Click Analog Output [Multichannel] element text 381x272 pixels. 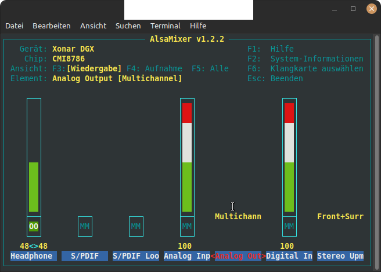tap(117, 78)
